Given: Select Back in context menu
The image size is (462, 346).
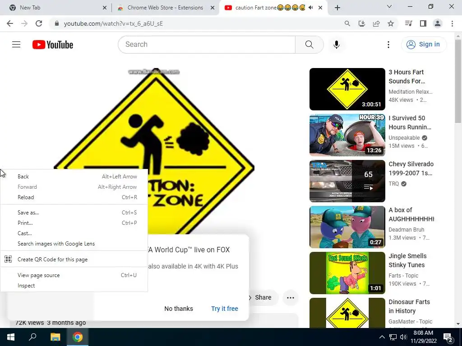Looking at the screenshot, I should pos(74,177).
